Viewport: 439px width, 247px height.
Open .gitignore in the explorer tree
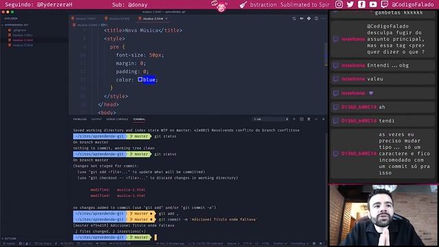[19, 30]
